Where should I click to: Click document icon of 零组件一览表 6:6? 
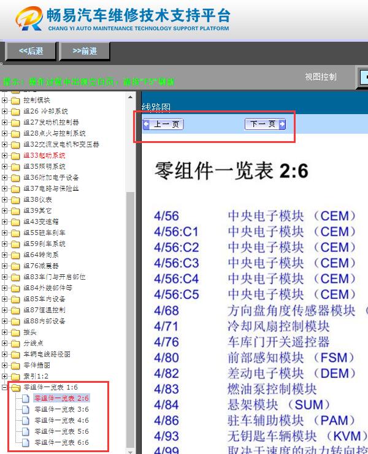click(x=26, y=442)
